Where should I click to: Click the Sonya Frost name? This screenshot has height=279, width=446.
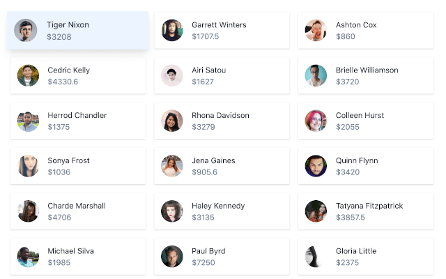click(x=68, y=160)
